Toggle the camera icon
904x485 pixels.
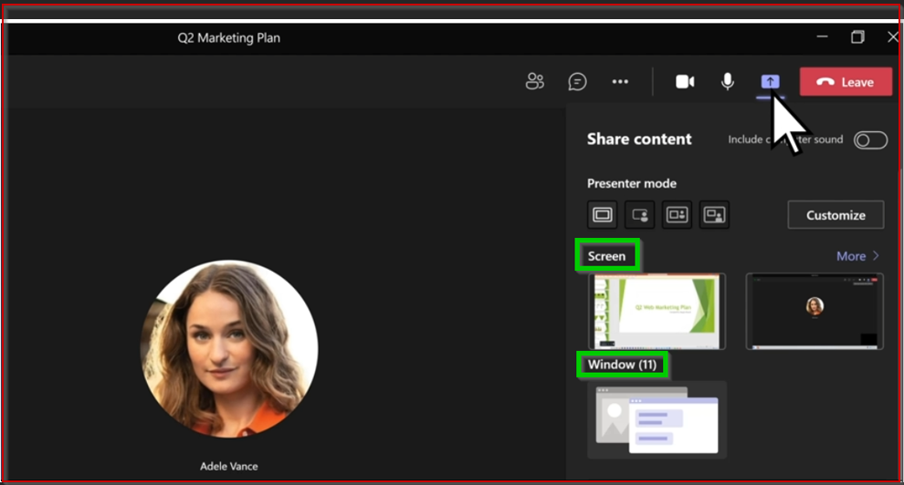(x=685, y=82)
